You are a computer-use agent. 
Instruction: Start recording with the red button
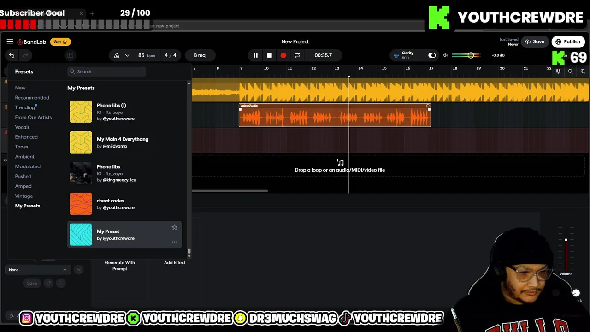pyautogui.click(x=283, y=55)
